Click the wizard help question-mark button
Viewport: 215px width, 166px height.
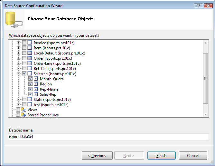[198, 6]
